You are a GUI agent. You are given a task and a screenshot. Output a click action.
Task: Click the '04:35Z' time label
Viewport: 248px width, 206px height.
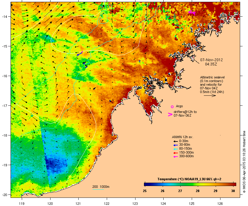click(x=211, y=64)
